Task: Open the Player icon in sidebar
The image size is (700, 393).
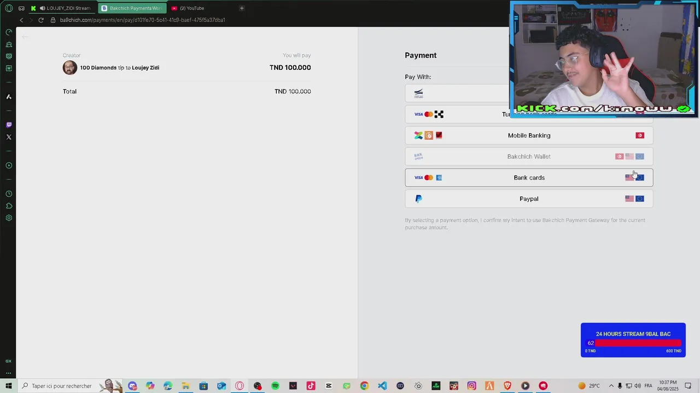Action: (9, 165)
